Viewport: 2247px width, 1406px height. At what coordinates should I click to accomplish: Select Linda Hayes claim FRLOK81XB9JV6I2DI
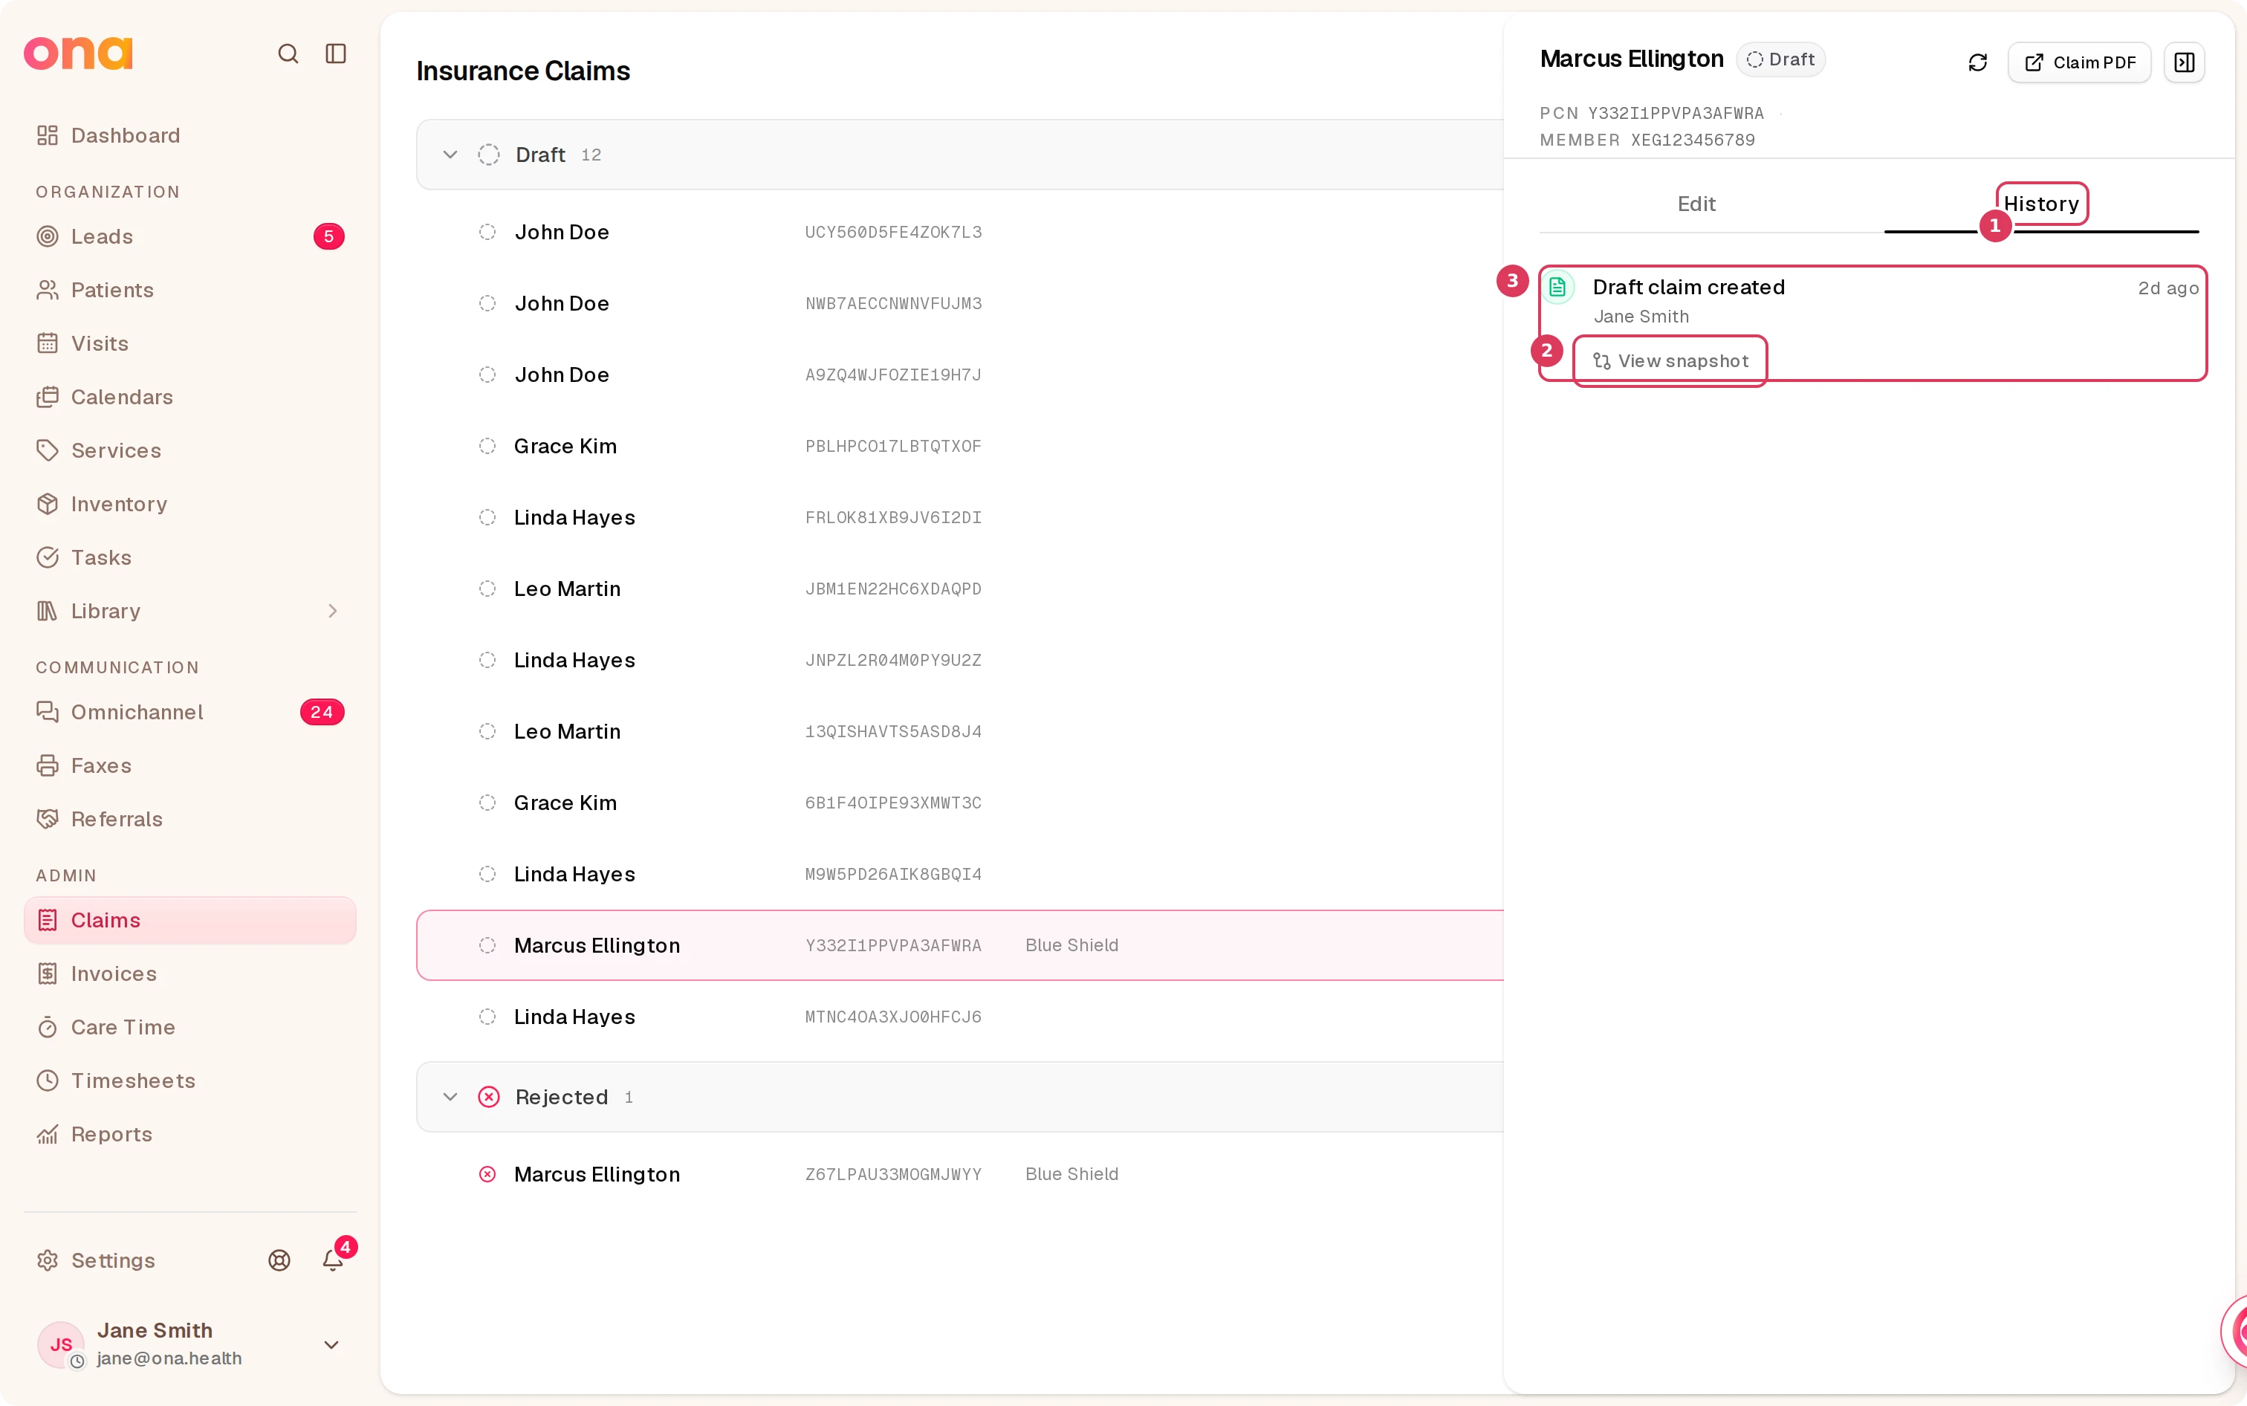tap(960, 518)
